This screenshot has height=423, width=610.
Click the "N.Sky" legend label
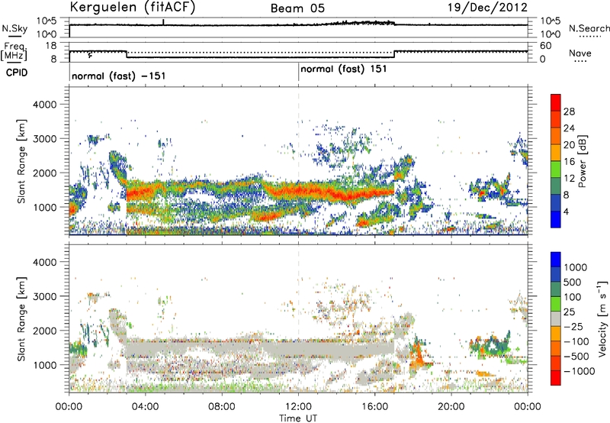[14, 28]
